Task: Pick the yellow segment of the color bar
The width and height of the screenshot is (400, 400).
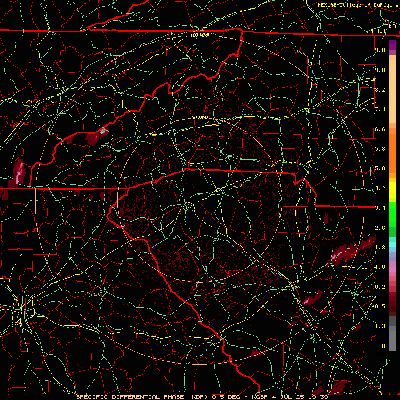Action: click(x=392, y=190)
